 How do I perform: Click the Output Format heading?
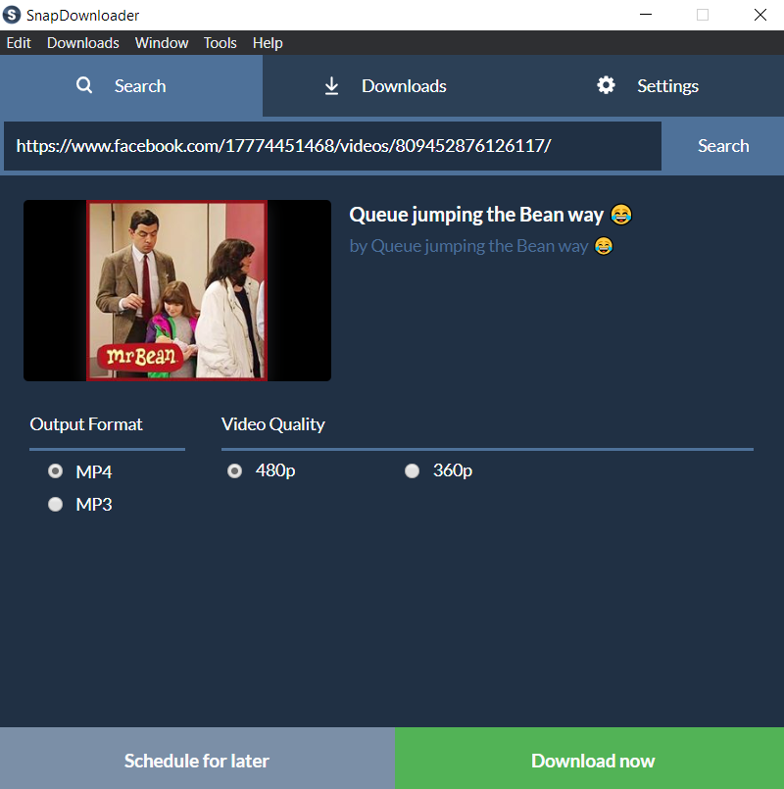(86, 424)
